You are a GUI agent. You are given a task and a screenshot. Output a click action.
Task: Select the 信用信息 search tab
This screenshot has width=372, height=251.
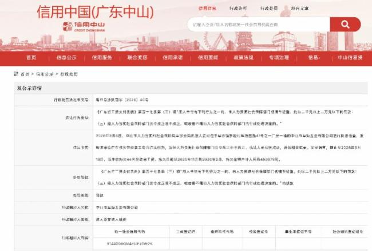[x=207, y=9]
